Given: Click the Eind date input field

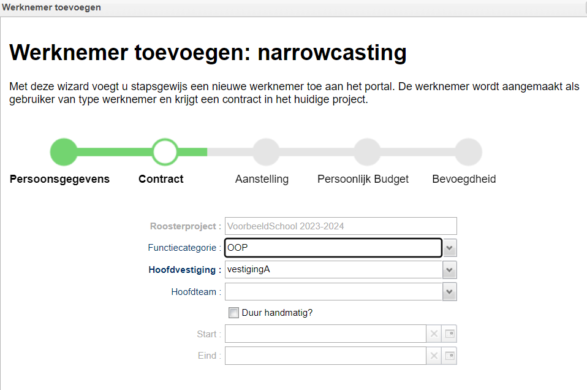Looking at the screenshot, I should coord(325,356).
